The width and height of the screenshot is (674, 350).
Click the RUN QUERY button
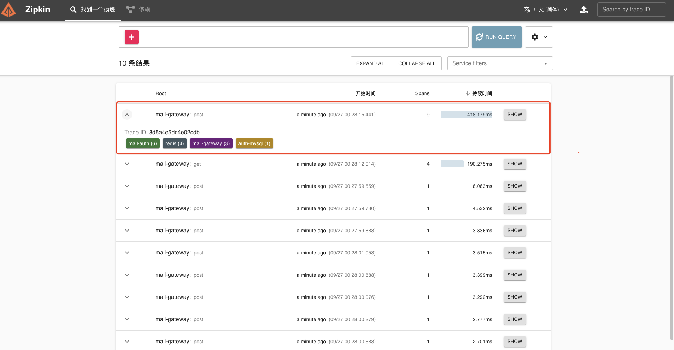[497, 37]
